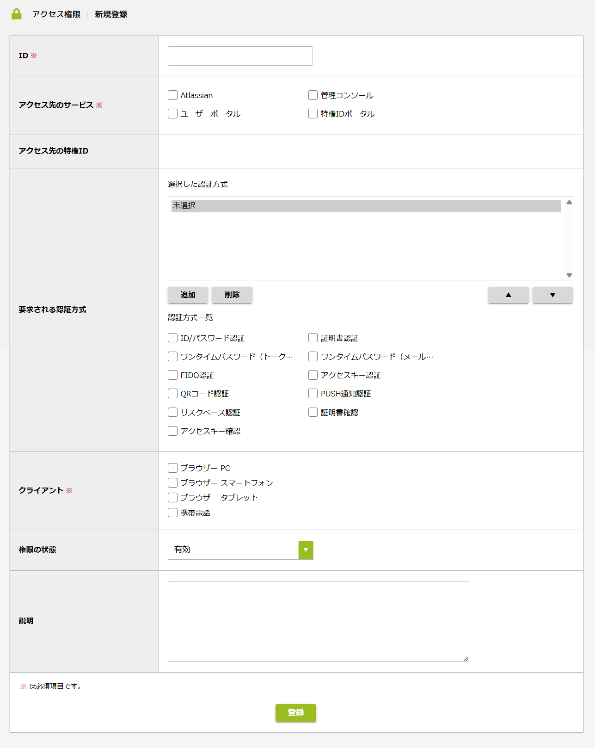Check the ユーザーポータル checkbox
Image resolution: width=595 pixels, height=748 pixels.
click(173, 114)
